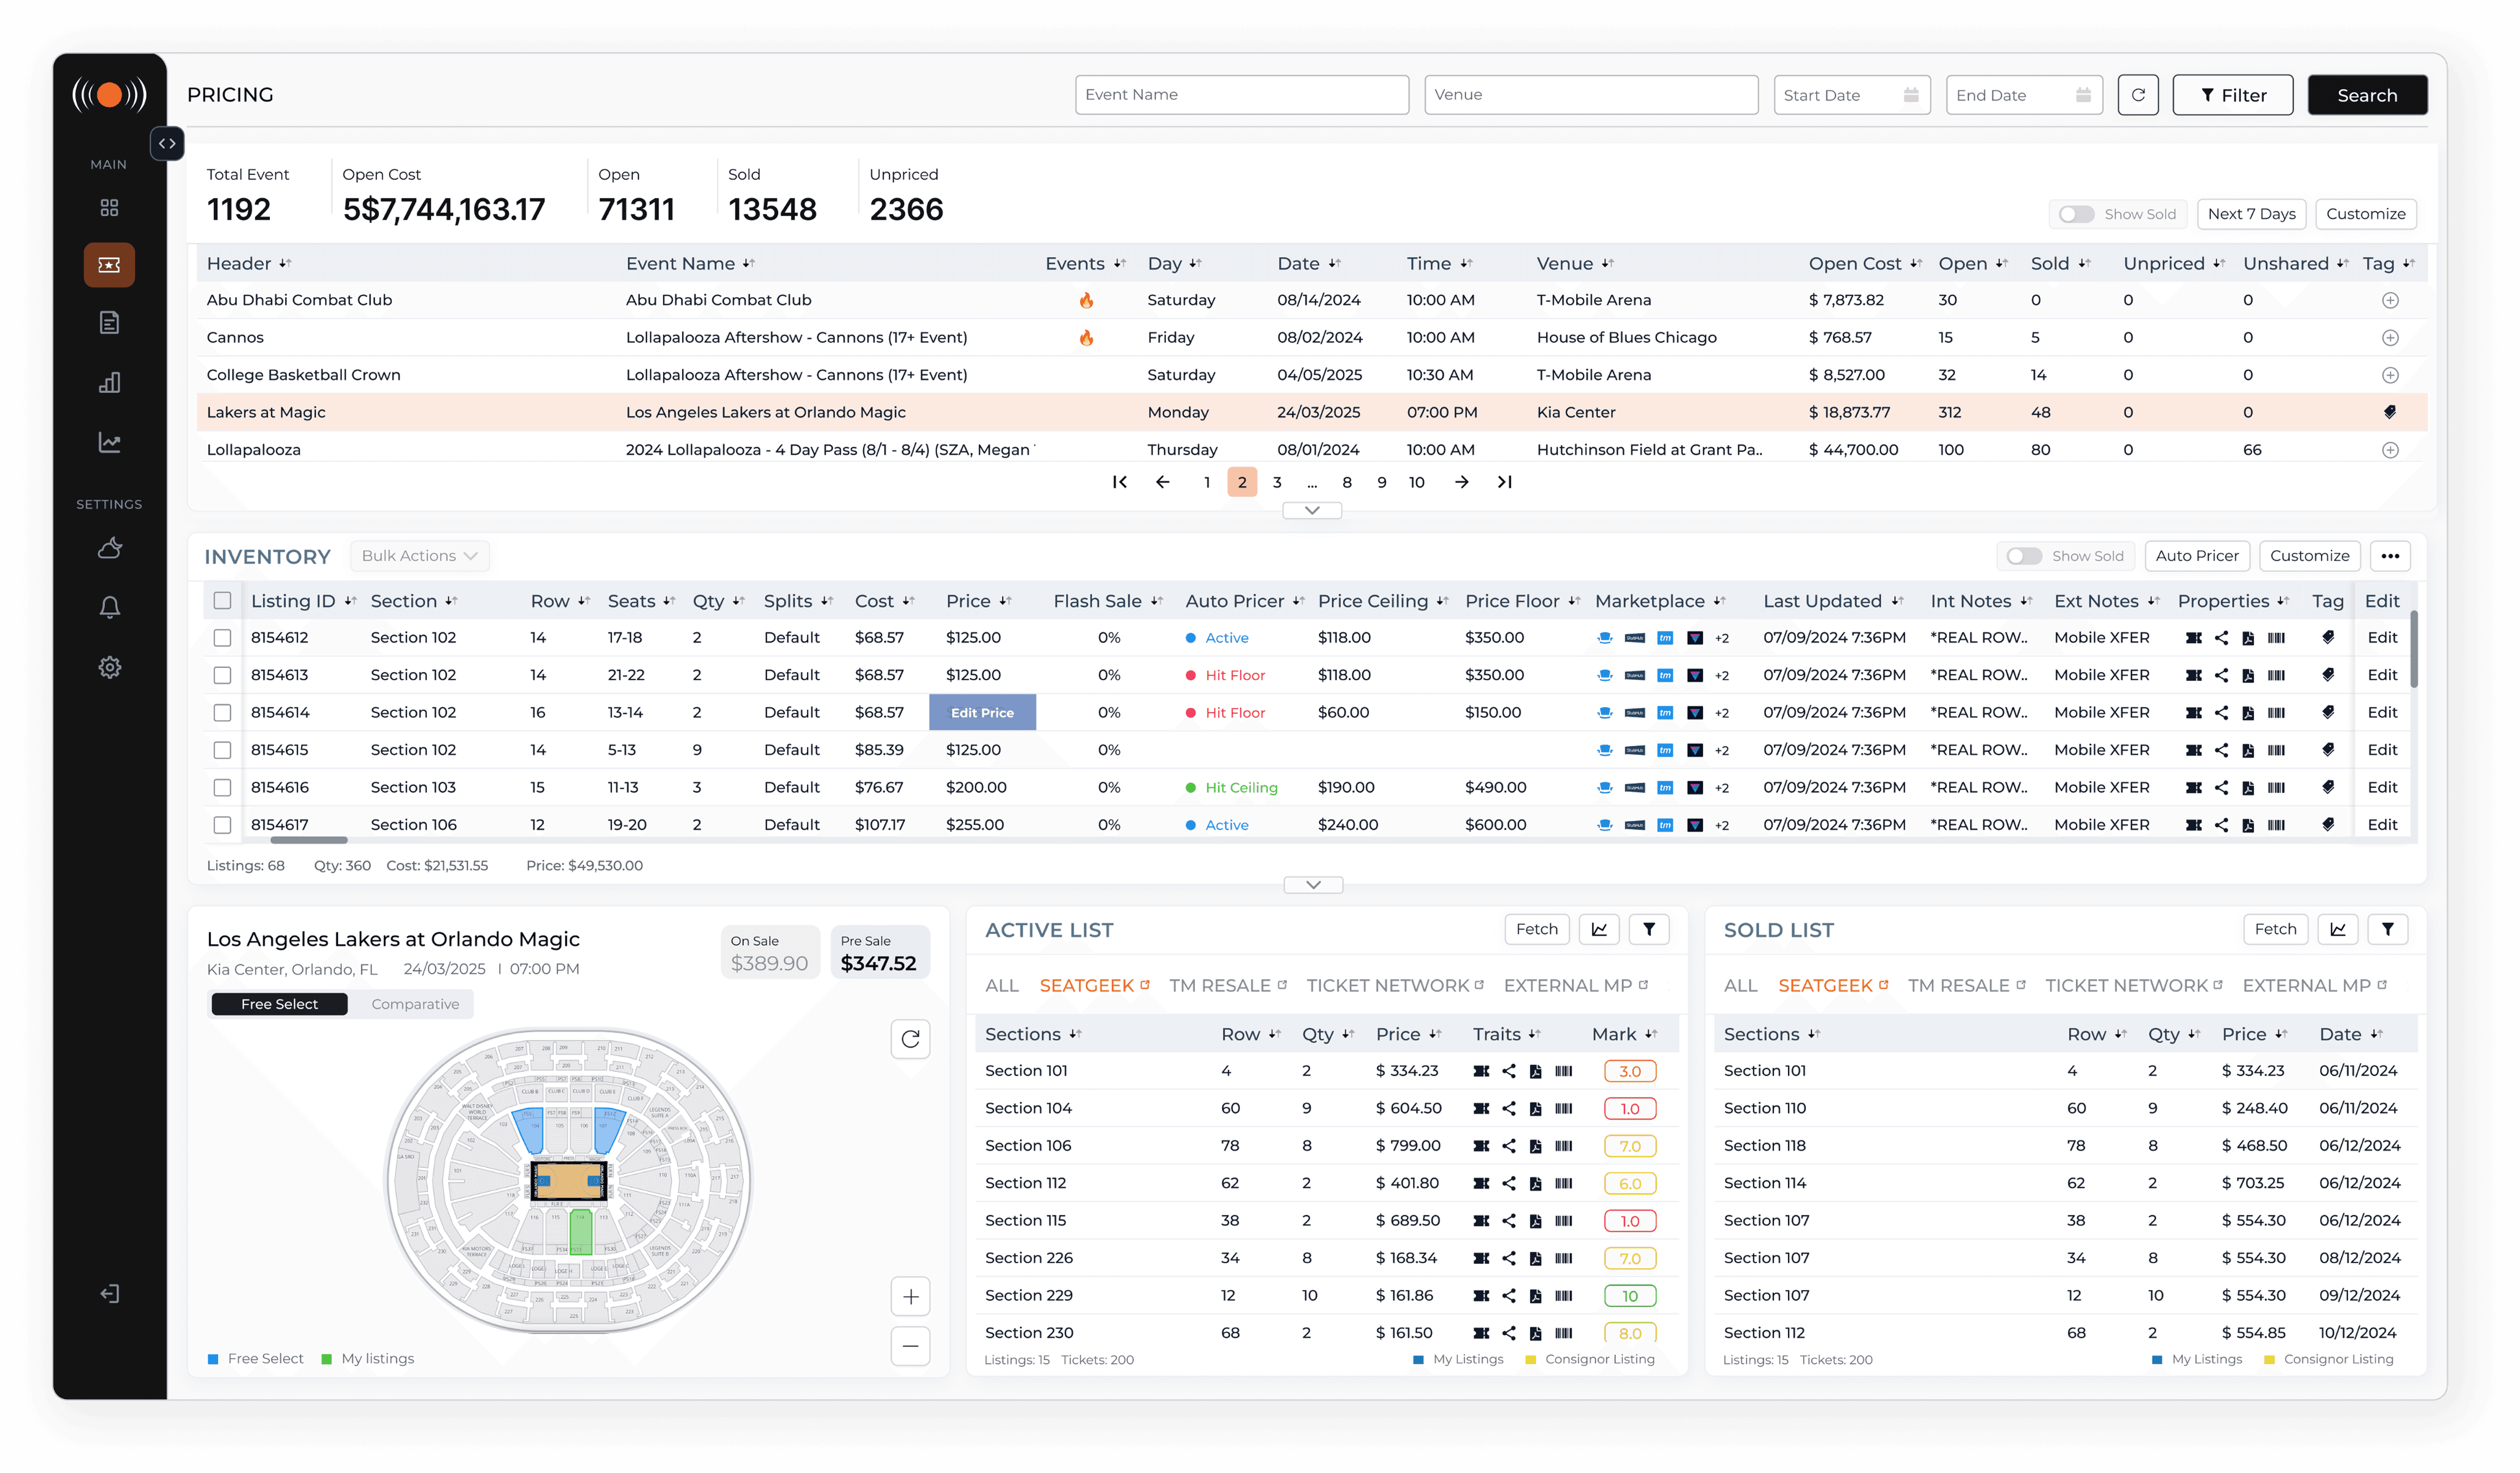2520x1473 pixels.
Task: Enable Show Sold in Inventory panel
Action: click(2023, 556)
